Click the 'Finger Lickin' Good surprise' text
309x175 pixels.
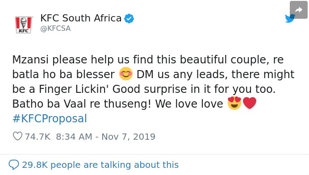click(x=113, y=89)
